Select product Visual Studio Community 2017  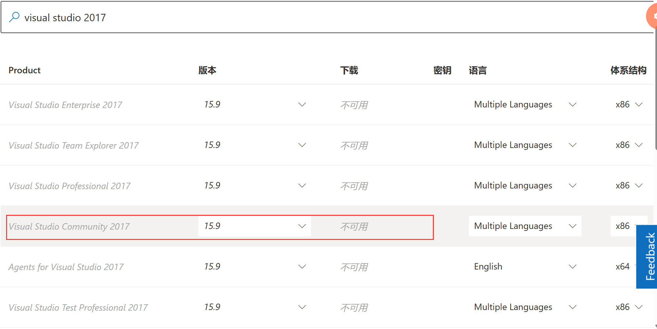coord(69,226)
